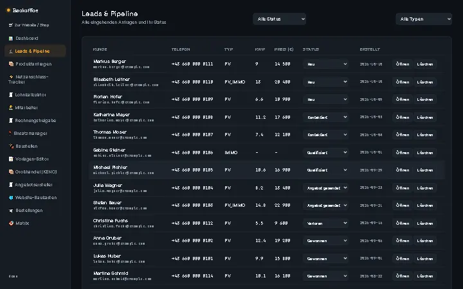Change status dropdown for Julia Wagner

(x=325, y=188)
